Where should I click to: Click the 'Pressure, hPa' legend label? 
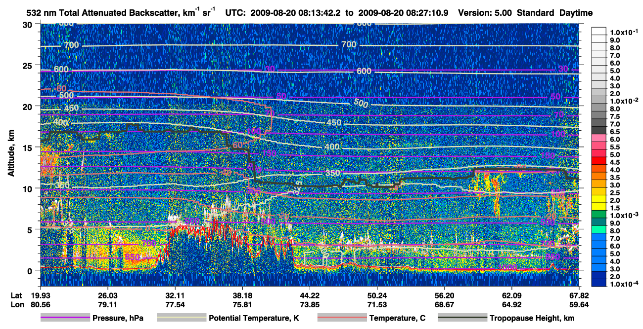[118, 319]
